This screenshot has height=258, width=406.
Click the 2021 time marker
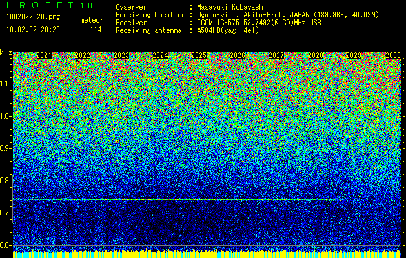44,55
